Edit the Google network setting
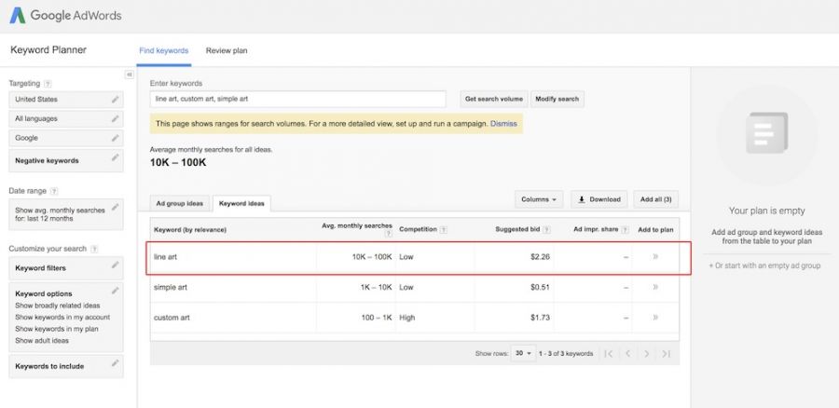This screenshot has height=408, width=839. (115, 138)
